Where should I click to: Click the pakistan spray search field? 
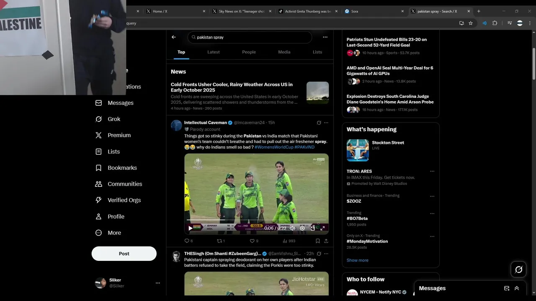point(250,37)
